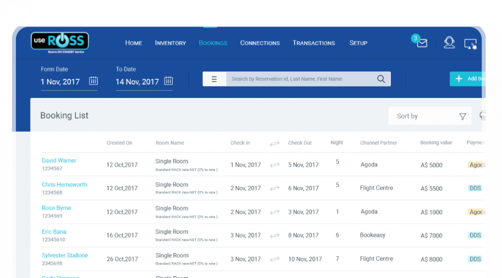Click check-out date 10 Nov, 2017
502x278 pixels.
(x=305, y=259)
